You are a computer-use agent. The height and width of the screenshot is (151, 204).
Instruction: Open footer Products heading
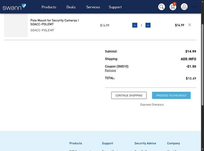coord(76,143)
